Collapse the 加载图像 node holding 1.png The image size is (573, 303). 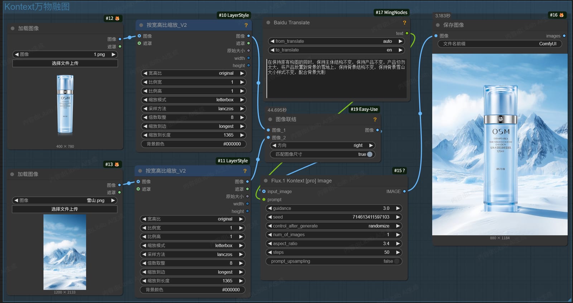pyautogui.click(x=13, y=28)
